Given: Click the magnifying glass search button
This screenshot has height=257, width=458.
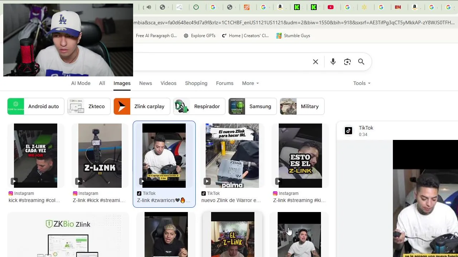Looking at the screenshot, I should 361,62.
